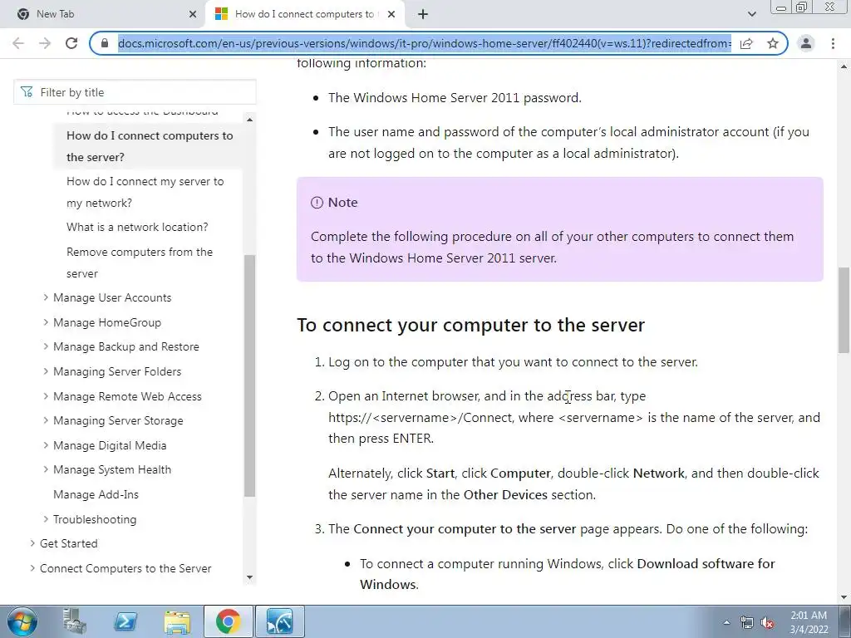
Task: Click sidebar scroll up arrow
Action: pos(249,120)
